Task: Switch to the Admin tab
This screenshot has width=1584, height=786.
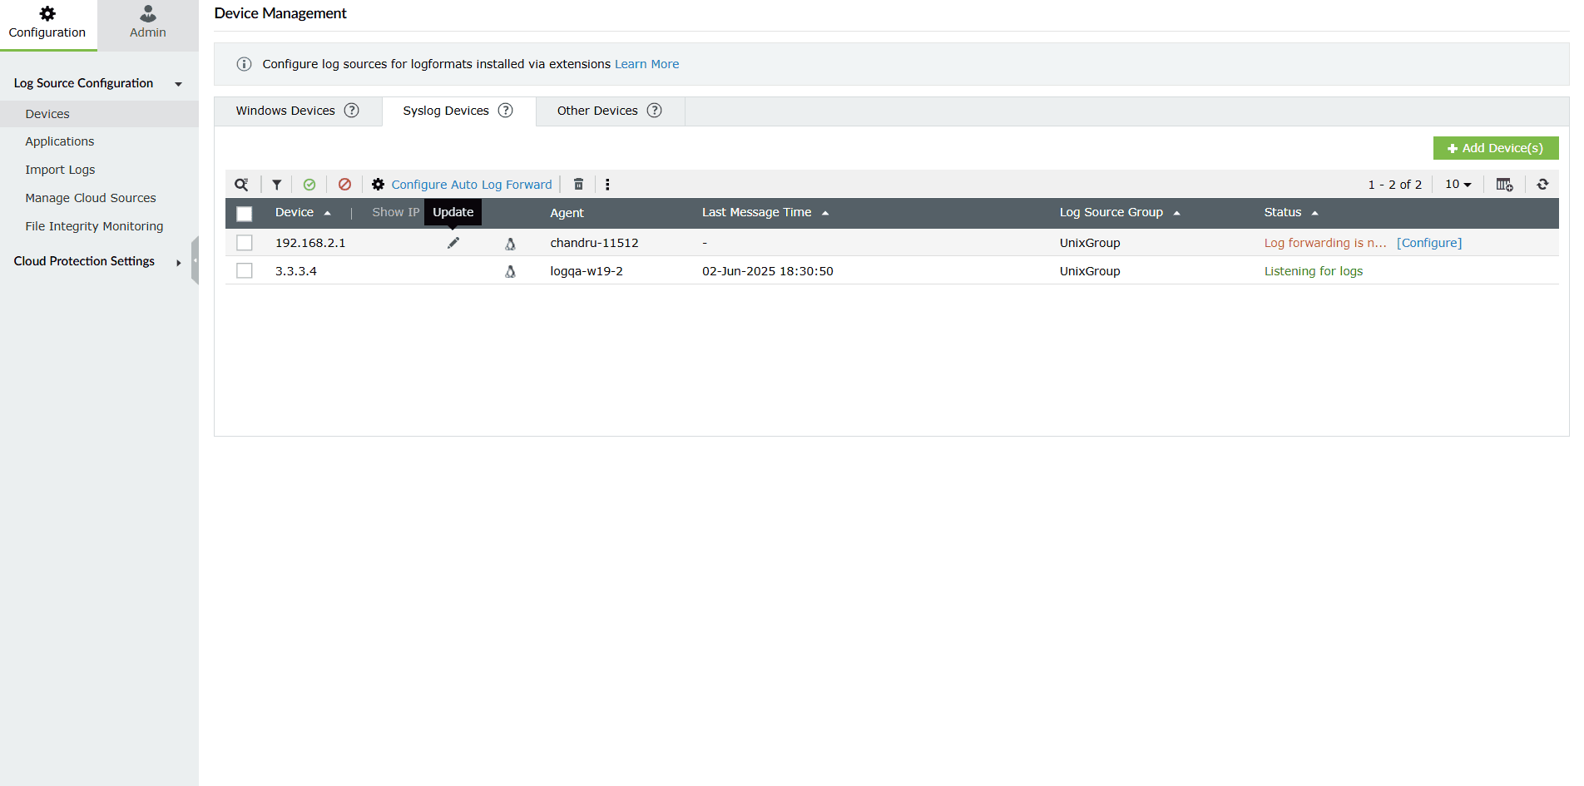Action: 148,23
